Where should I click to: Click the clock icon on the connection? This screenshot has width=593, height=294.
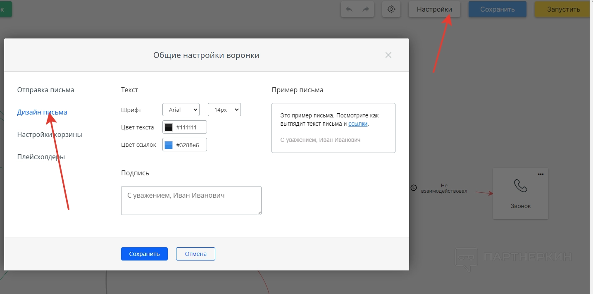point(414,188)
